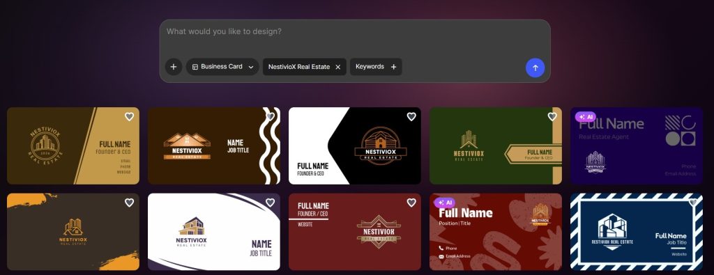Open the dark orange brush-stroke card template
This screenshot has width=714, height=275.
point(73,232)
